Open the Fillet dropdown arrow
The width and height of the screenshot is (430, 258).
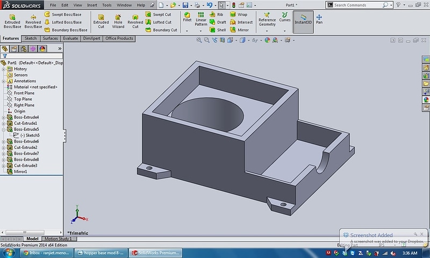click(x=187, y=31)
